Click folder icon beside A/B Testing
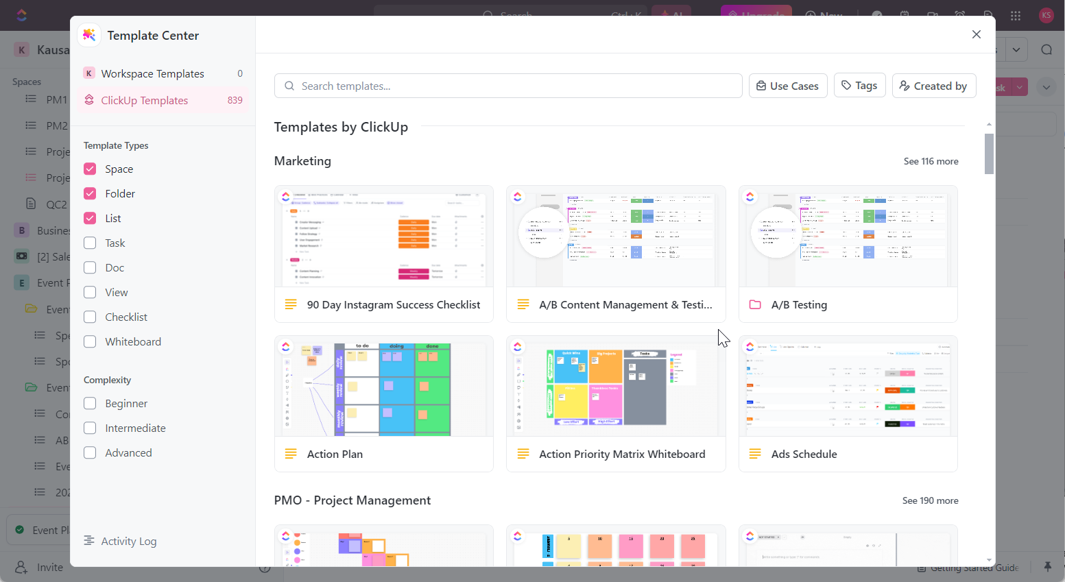This screenshot has height=582, width=1065. 755,304
